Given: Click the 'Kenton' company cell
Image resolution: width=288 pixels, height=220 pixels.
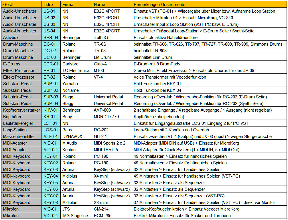Looking at the screenshot, I should (76, 150).
